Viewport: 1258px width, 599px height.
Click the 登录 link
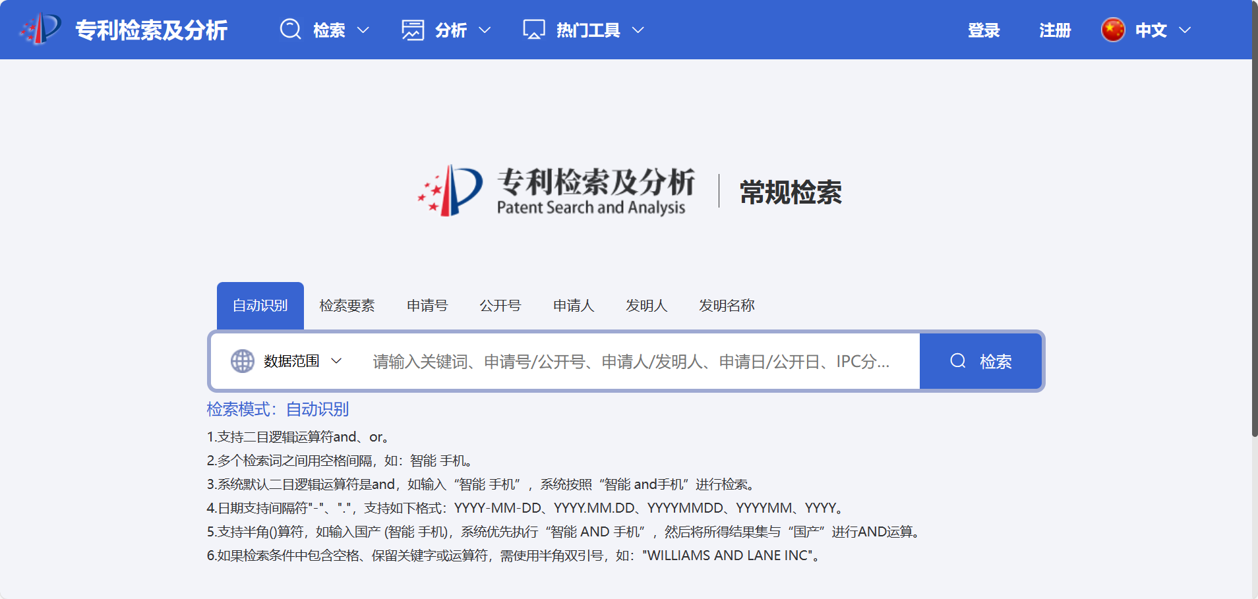[x=984, y=30]
